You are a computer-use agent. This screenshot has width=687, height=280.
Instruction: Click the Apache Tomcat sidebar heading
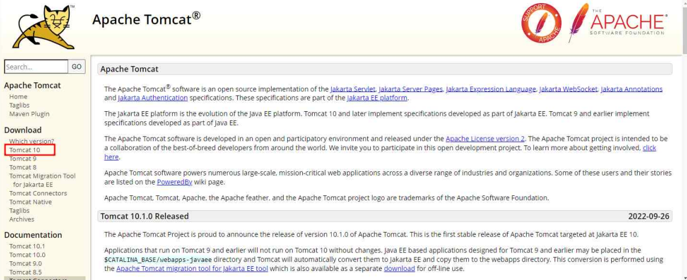tap(33, 85)
